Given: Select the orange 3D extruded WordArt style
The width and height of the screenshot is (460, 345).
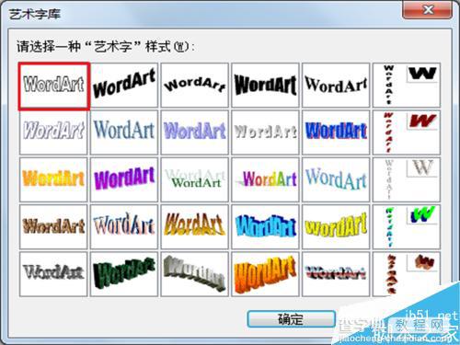Looking at the screenshot, I should coord(265,274).
